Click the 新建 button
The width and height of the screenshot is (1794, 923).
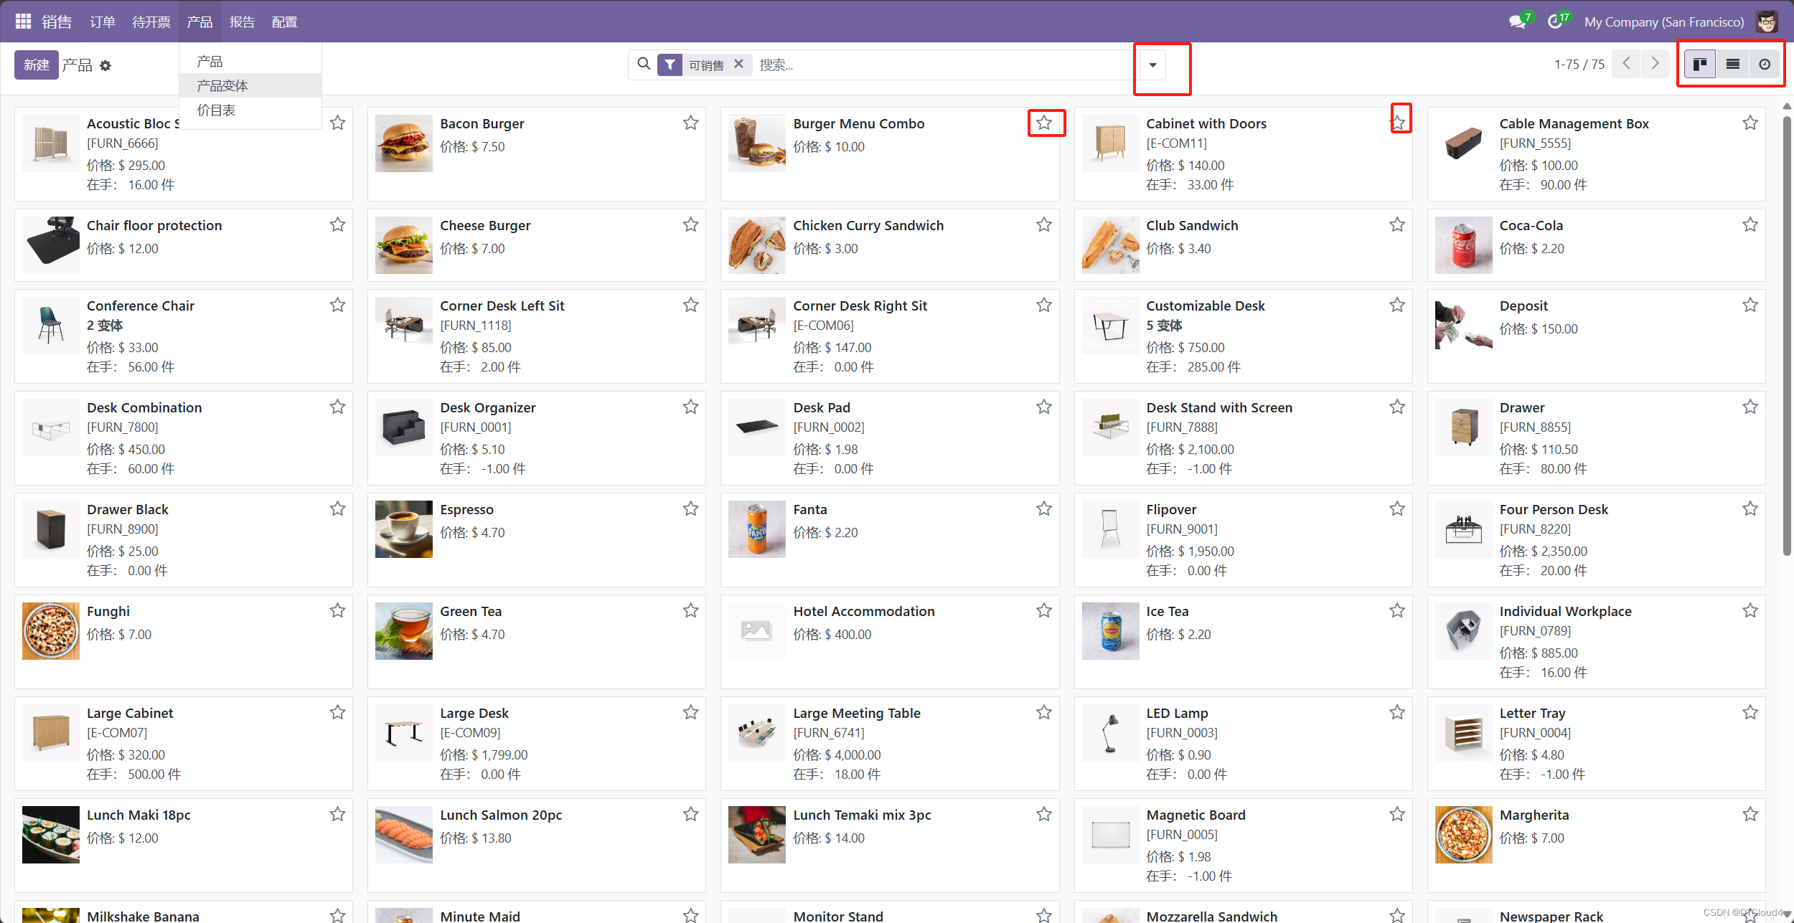pyautogui.click(x=36, y=65)
